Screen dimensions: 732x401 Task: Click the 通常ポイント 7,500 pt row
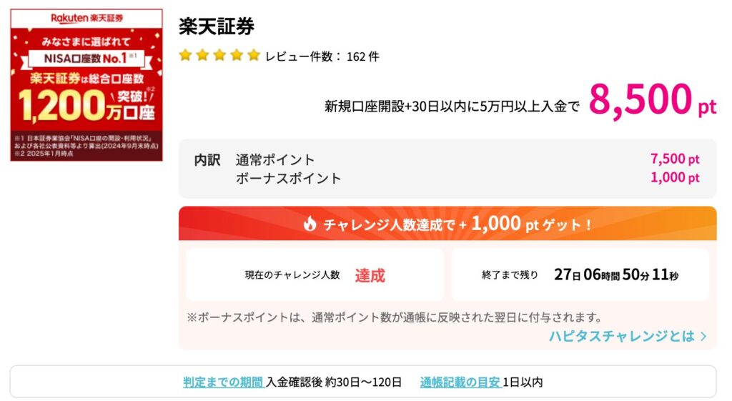point(468,159)
